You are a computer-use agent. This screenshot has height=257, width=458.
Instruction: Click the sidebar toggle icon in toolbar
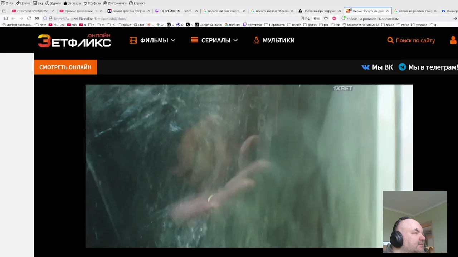coord(5,19)
